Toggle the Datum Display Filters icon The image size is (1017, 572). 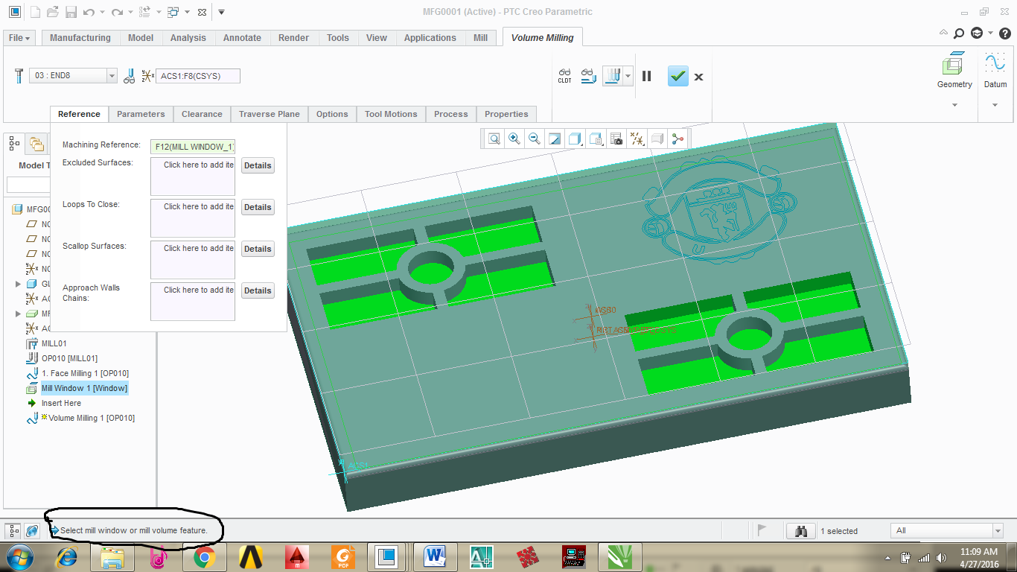(x=637, y=139)
